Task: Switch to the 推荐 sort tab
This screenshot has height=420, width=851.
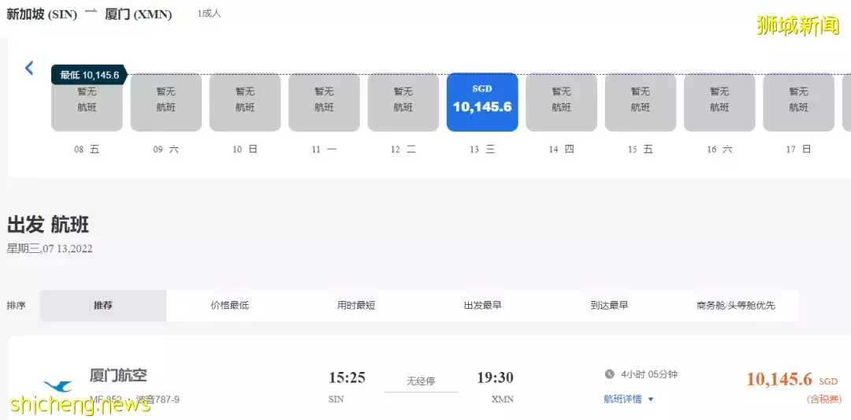Action: (x=103, y=306)
